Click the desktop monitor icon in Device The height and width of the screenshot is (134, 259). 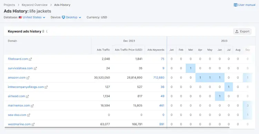(64, 17)
